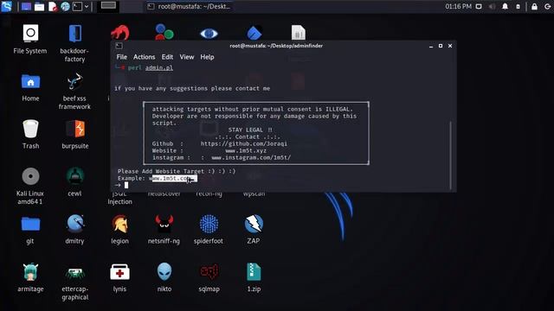
Task: Open the Actions menu in the terminal
Action: (144, 57)
